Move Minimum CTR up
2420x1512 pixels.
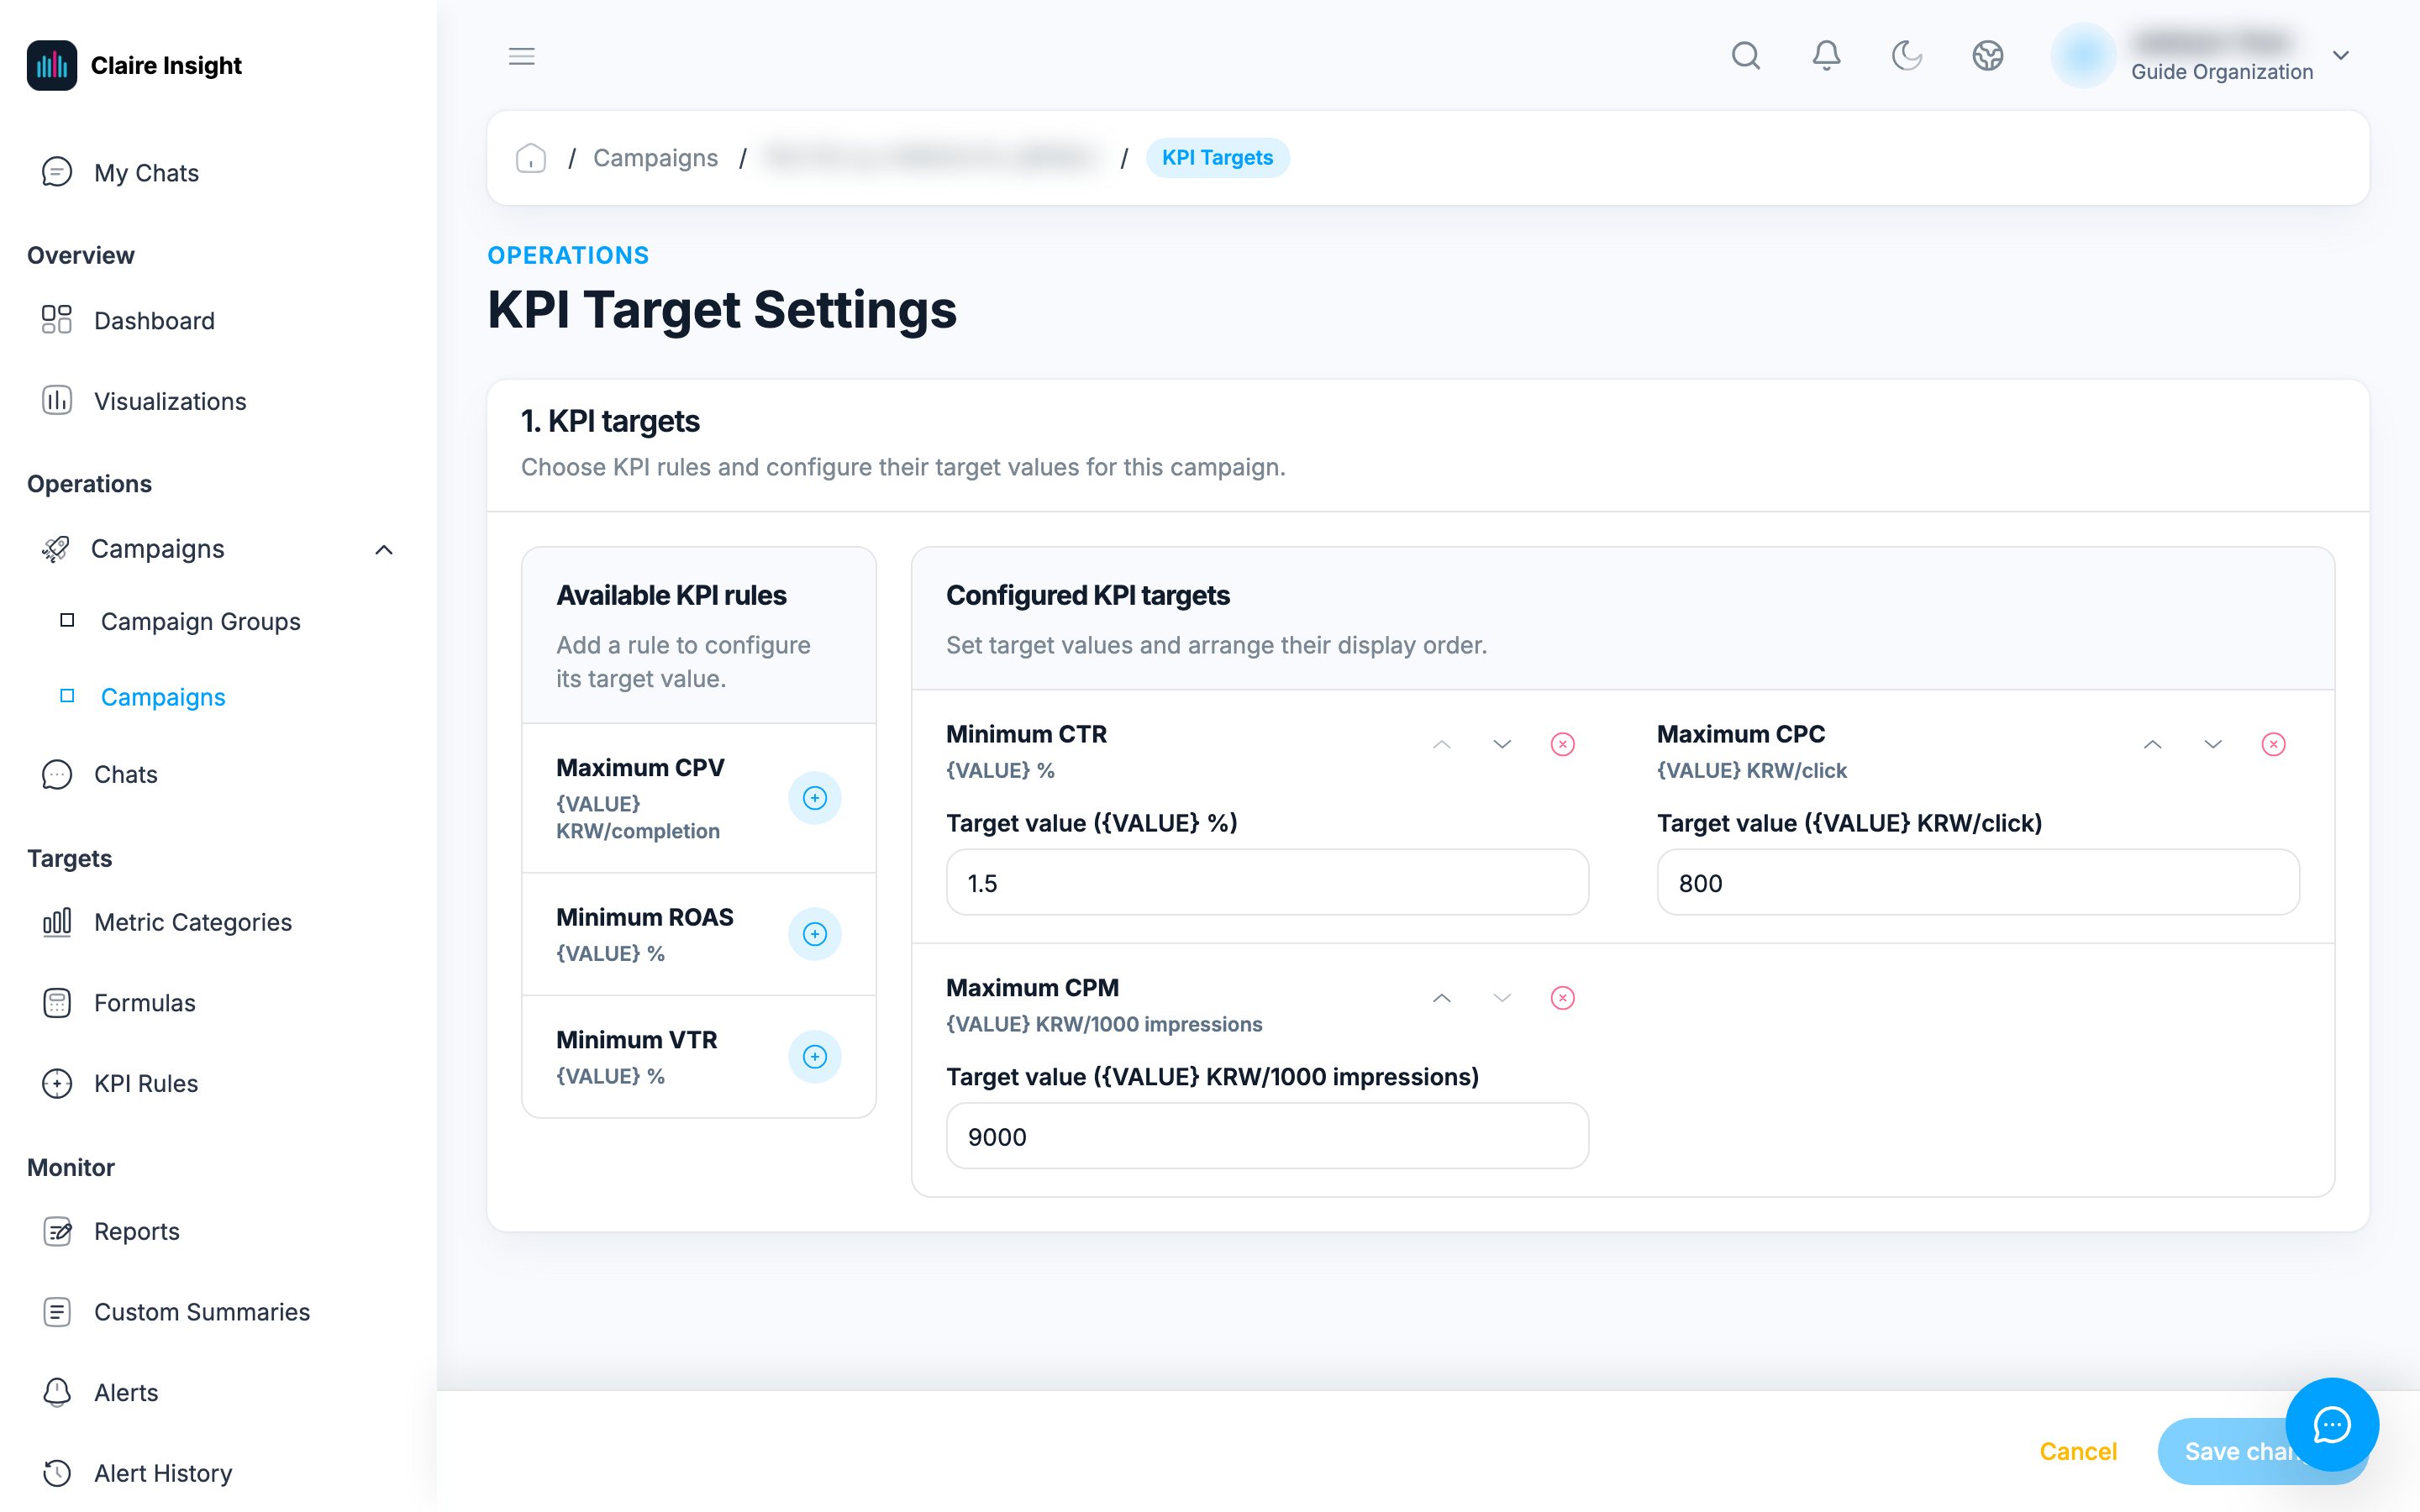point(1441,744)
